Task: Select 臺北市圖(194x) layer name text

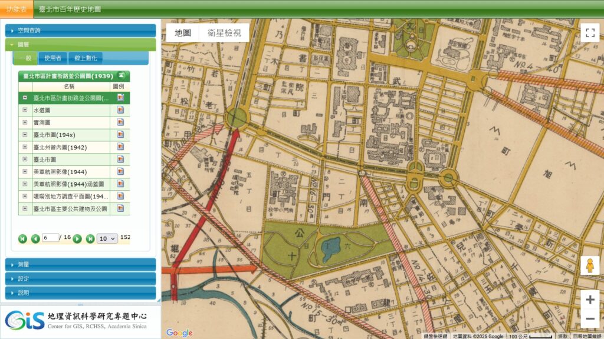Action: point(54,135)
